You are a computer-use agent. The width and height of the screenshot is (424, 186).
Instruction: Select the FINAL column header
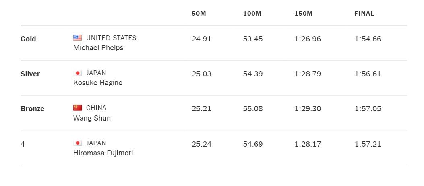coord(364,13)
